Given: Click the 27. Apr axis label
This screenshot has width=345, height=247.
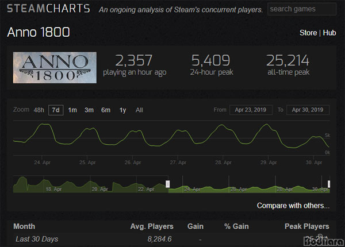Looking at the screenshot, I should point(178,163).
